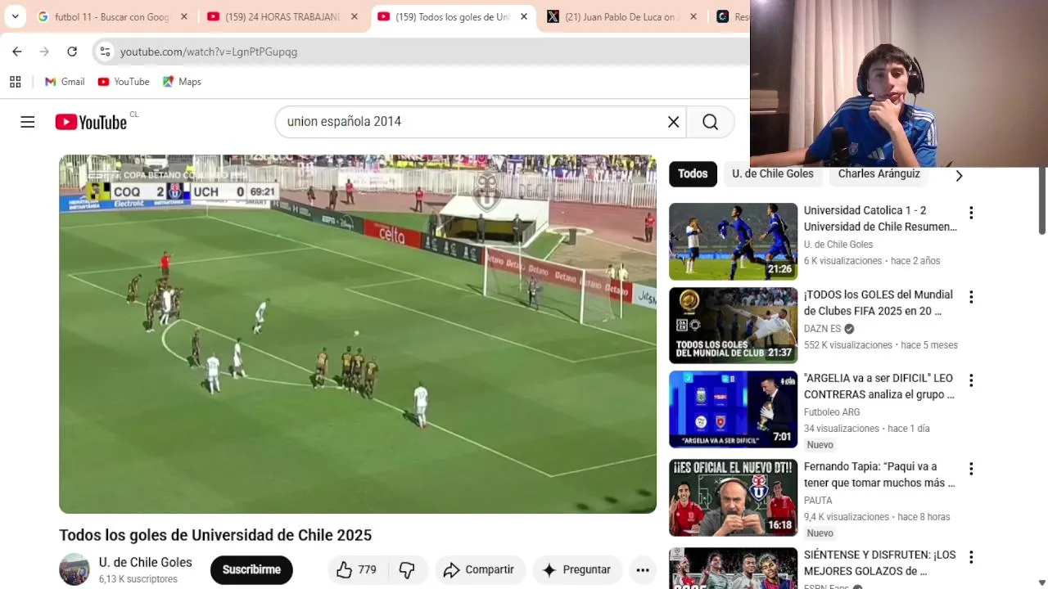Open U. de Chile Goles channel avatar

pos(75,569)
